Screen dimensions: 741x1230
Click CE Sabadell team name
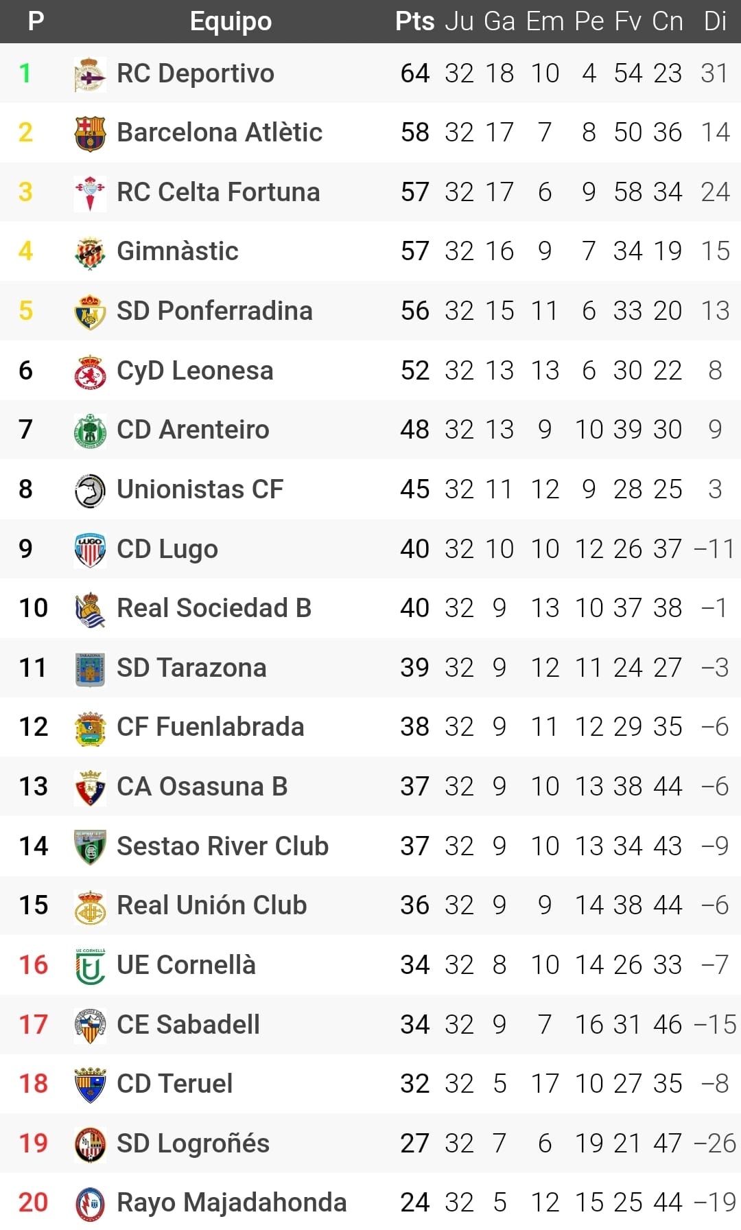click(x=188, y=1025)
